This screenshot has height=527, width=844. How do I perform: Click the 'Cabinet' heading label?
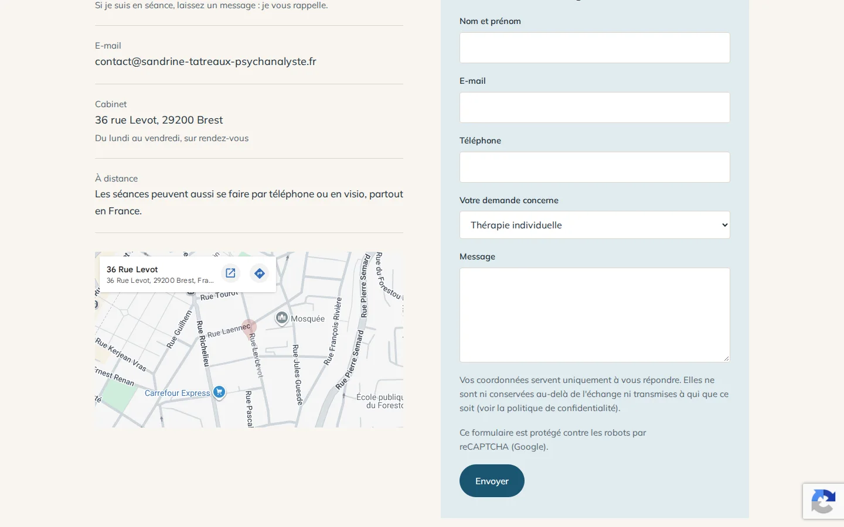pyautogui.click(x=111, y=104)
